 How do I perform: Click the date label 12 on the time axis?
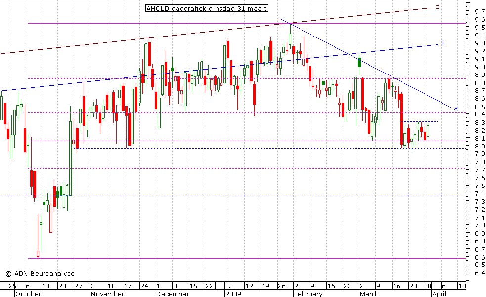point(250,286)
